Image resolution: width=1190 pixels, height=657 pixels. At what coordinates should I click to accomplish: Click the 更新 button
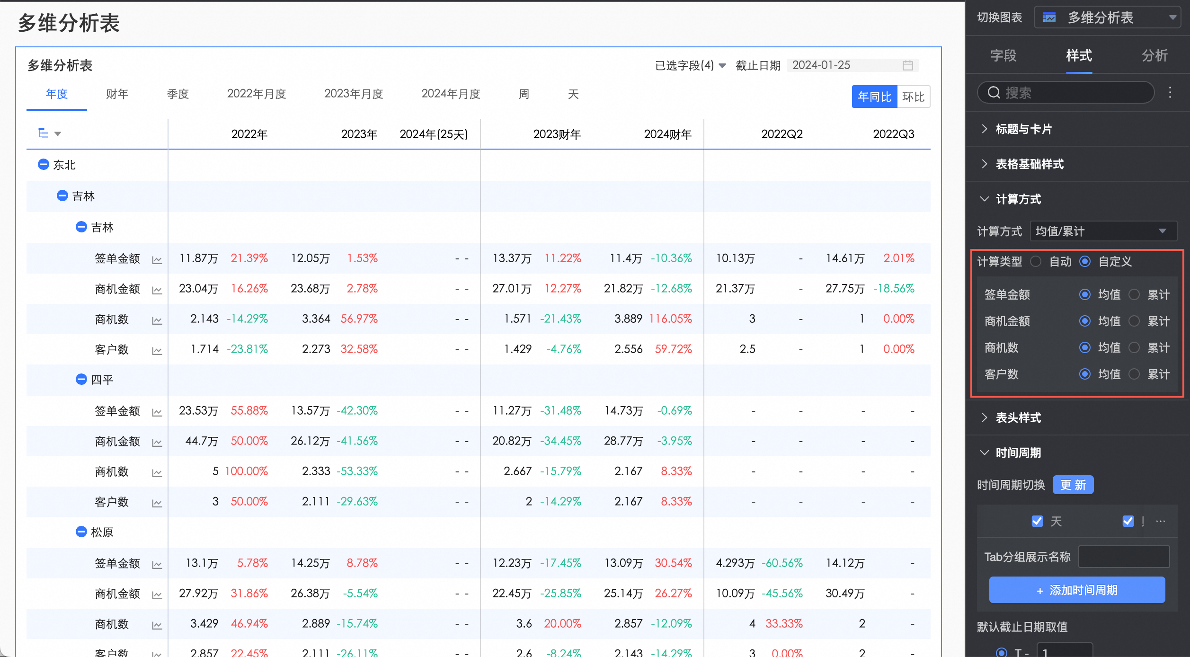(1073, 485)
